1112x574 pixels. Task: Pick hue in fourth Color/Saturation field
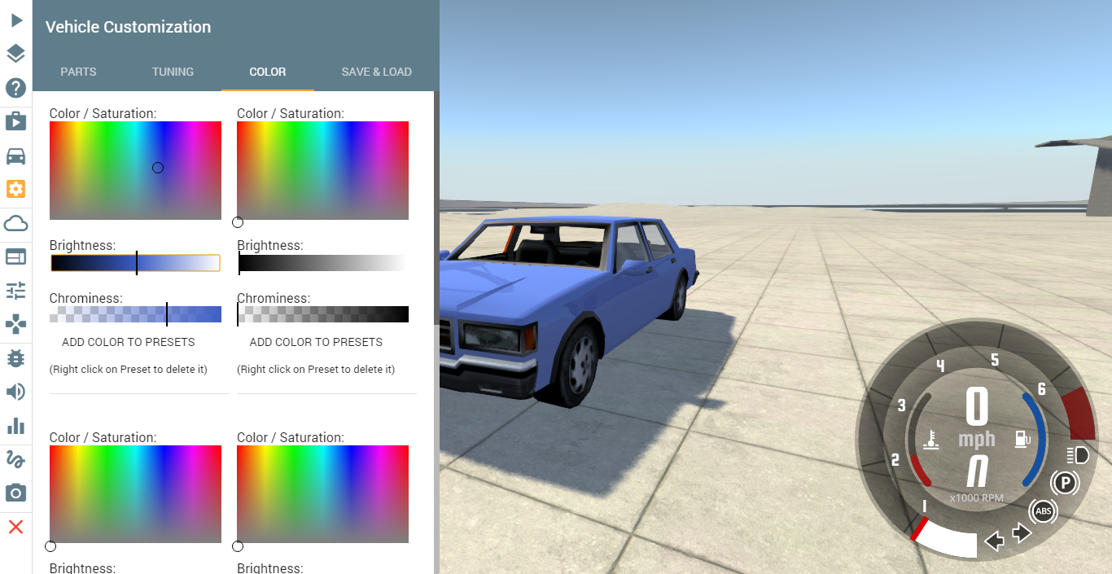pos(322,494)
